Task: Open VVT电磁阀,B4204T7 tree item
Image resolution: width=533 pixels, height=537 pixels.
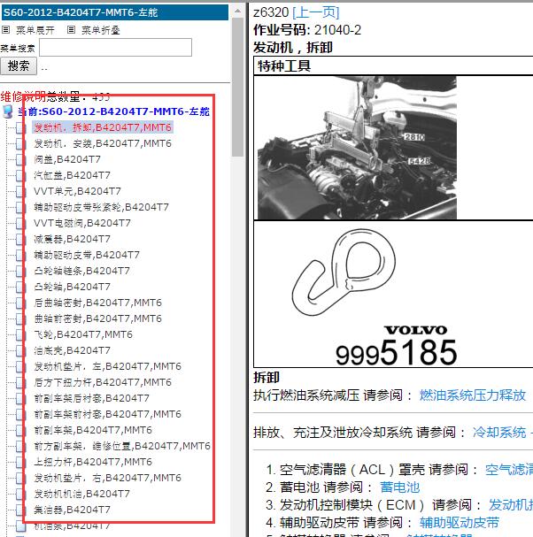Action: pos(82,223)
